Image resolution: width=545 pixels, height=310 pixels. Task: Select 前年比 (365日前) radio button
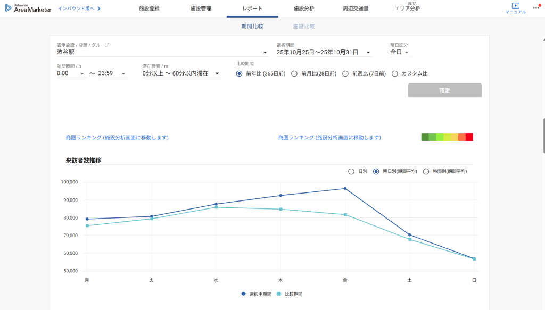239,74
